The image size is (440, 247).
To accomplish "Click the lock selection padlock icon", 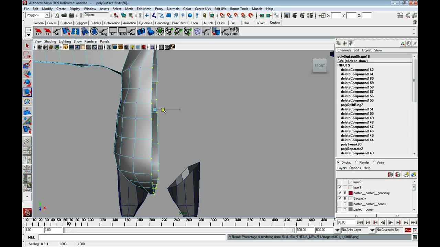I will coord(205,15).
